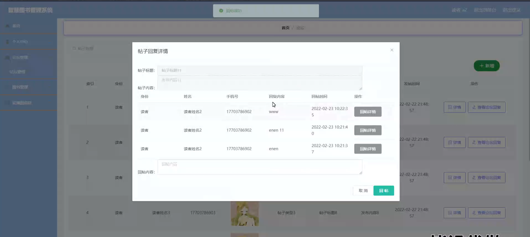Screen dimensions: 530x237
Task: Click the post image thumbnail in row 4
Action: click(x=245, y=213)
